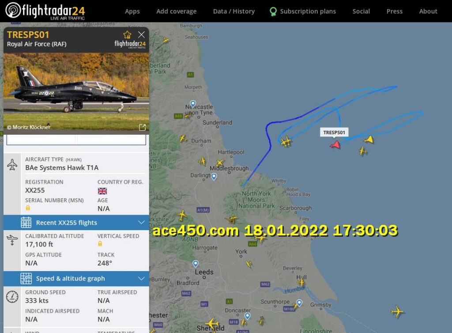Open Subscription plans page
The image size is (452, 333).
click(x=303, y=11)
